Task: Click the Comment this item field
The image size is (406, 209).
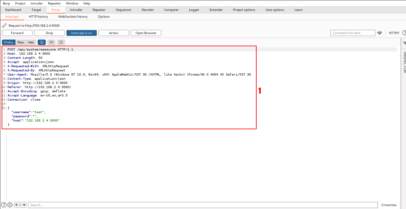Action: [353, 33]
